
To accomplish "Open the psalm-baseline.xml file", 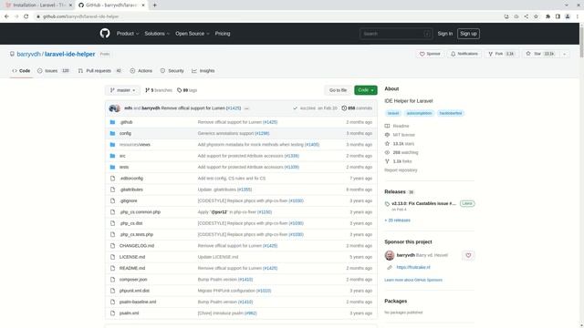I will (138, 302).
